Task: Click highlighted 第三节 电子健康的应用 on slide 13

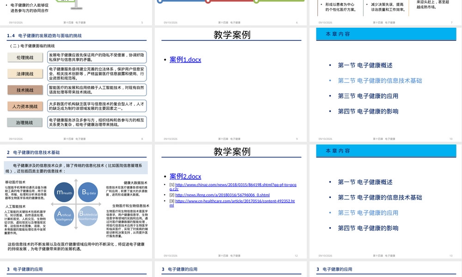Action: (x=368, y=213)
